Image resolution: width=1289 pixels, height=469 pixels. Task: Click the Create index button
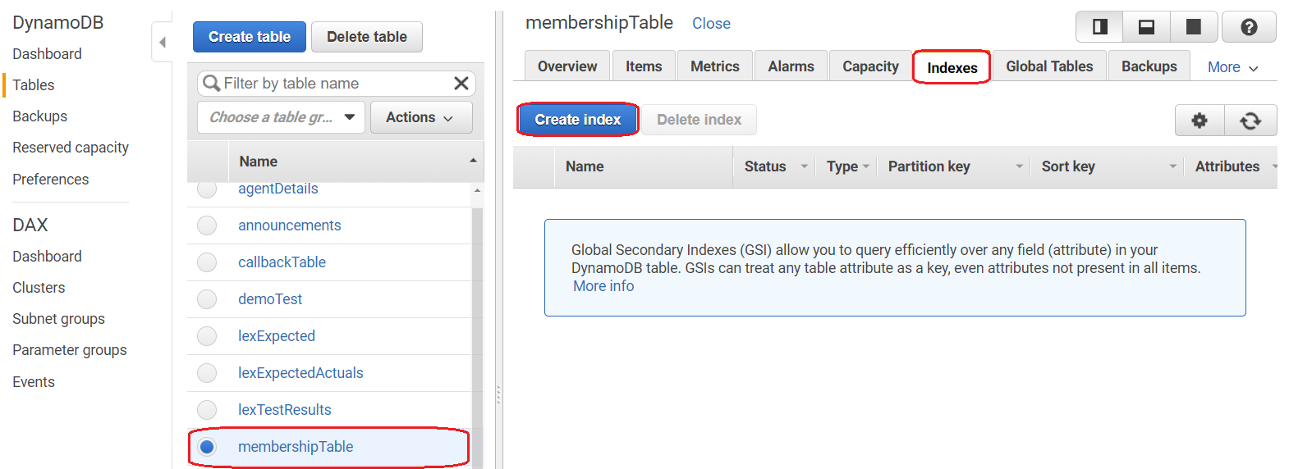tap(577, 120)
